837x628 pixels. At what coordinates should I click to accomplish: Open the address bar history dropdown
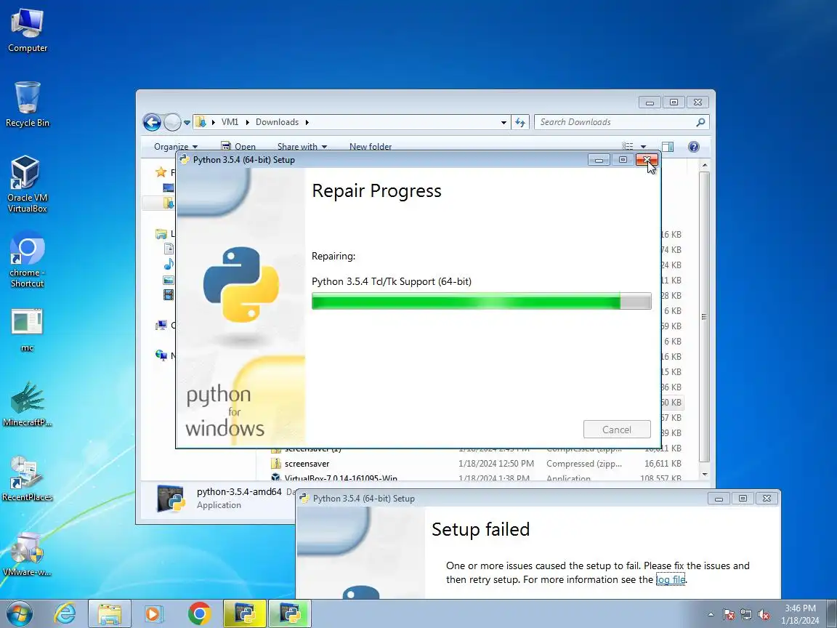[504, 122]
